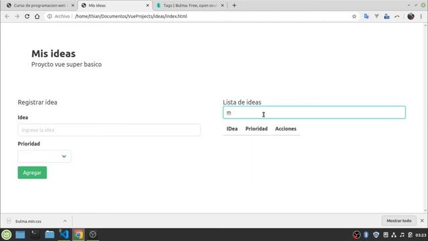Open the browser home page
Viewport: 428px width, 241px height.
tap(37, 16)
